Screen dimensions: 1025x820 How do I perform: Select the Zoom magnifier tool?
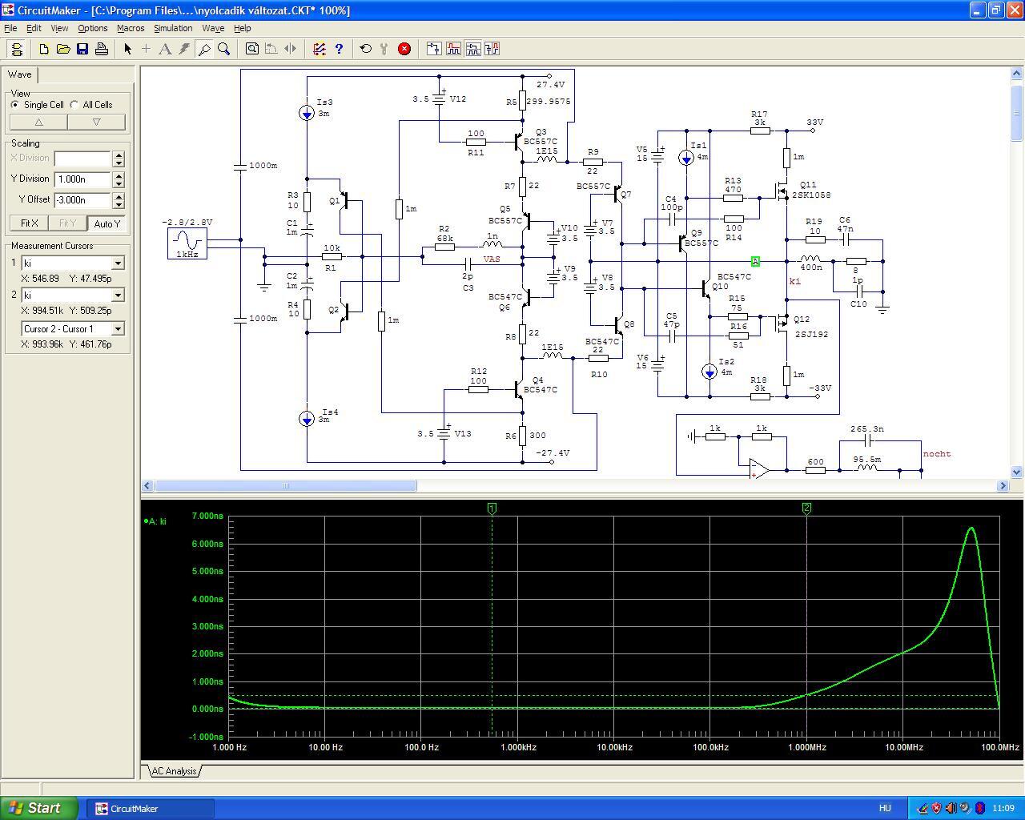pos(224,49)
